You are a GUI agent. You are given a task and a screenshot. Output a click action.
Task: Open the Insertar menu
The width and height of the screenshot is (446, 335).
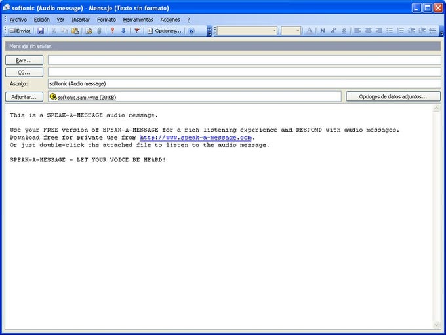[81, 20]
